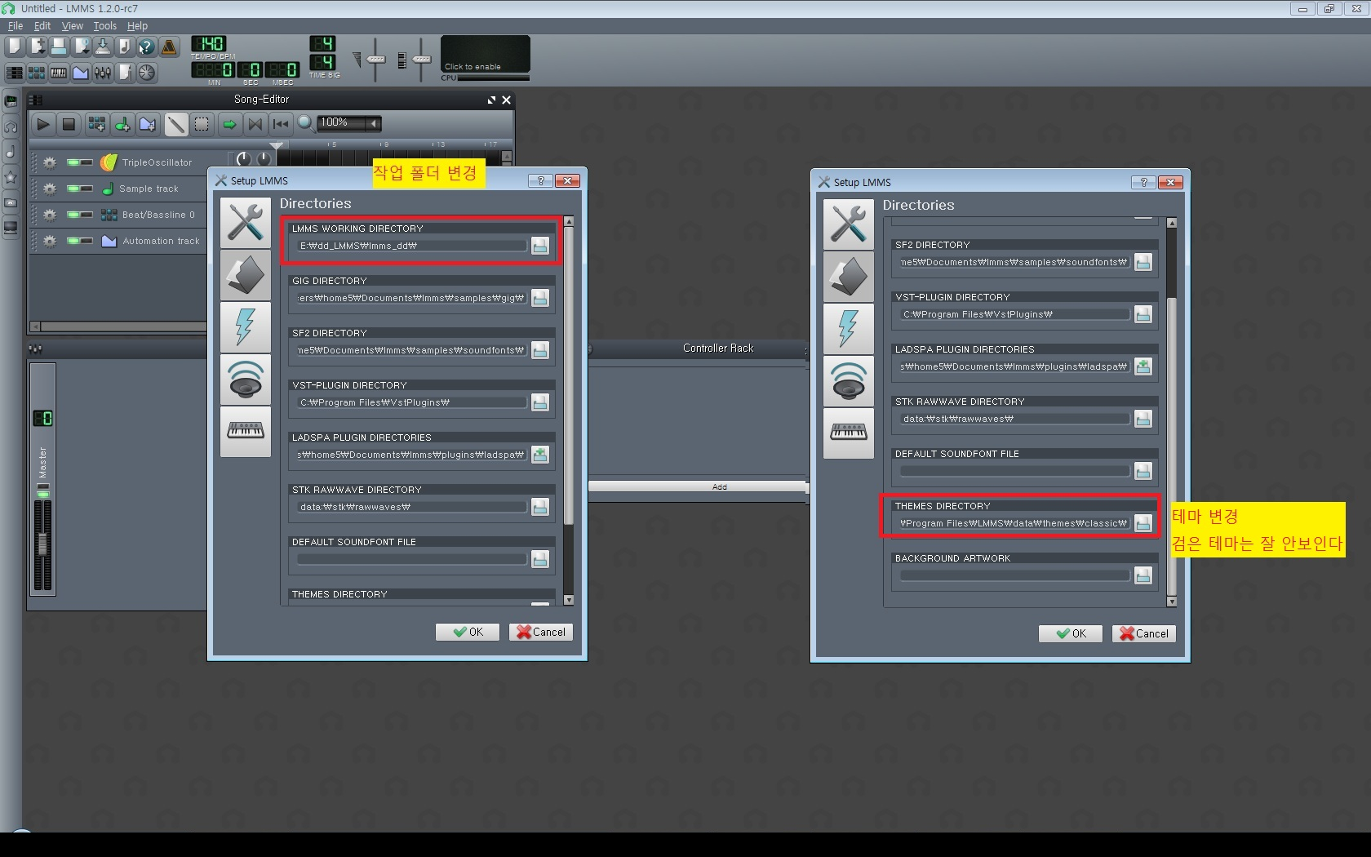Create a new project from the toolbar
The image size is (1371, 857).
coord(15,47)
